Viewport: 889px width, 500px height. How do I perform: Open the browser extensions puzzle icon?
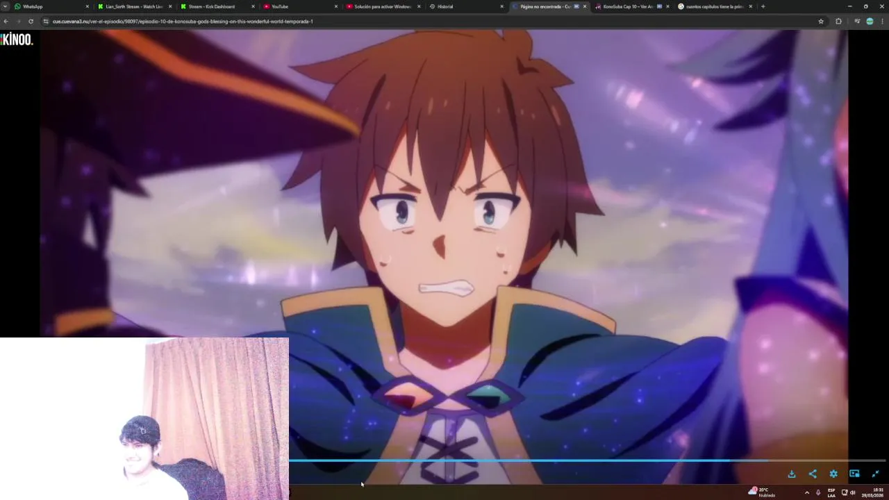838,21
